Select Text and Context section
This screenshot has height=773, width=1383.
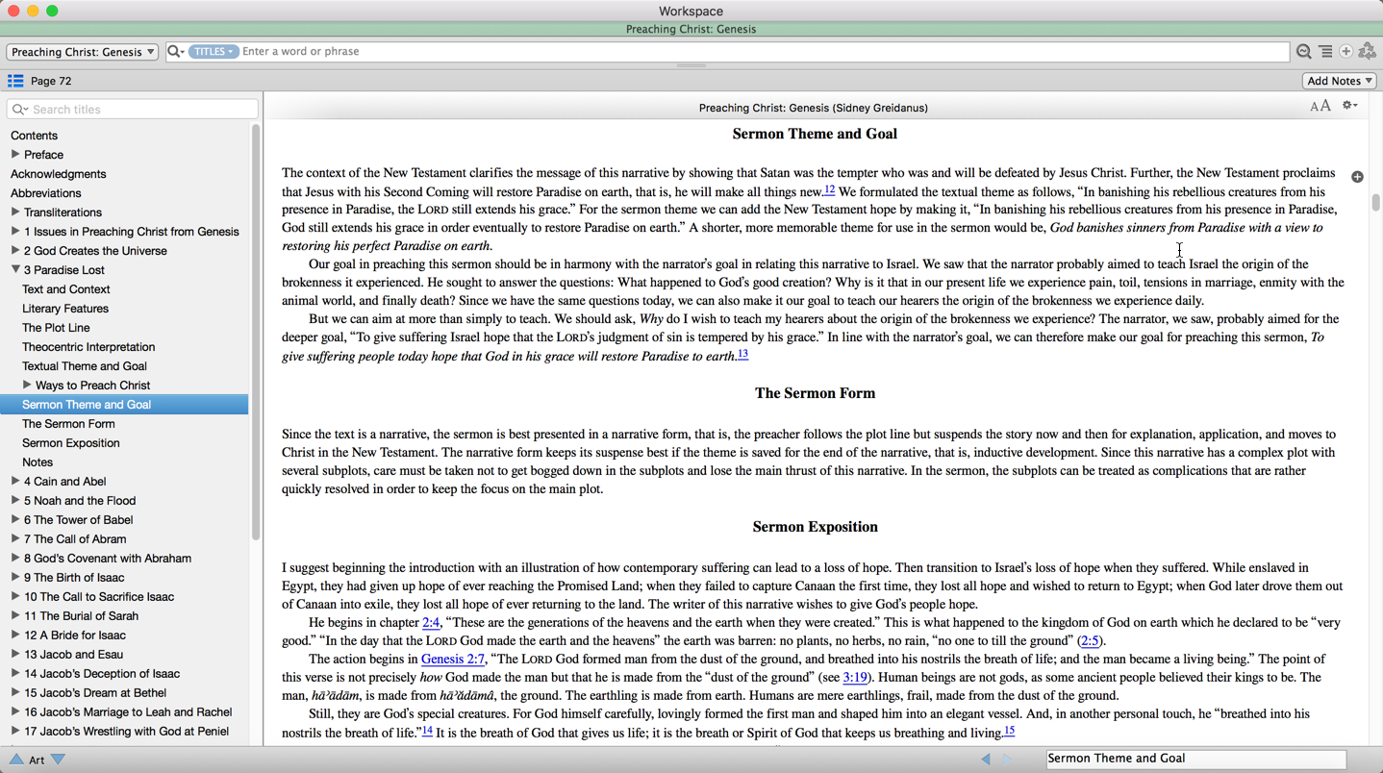pyautogui.click(x=65, y=289)
